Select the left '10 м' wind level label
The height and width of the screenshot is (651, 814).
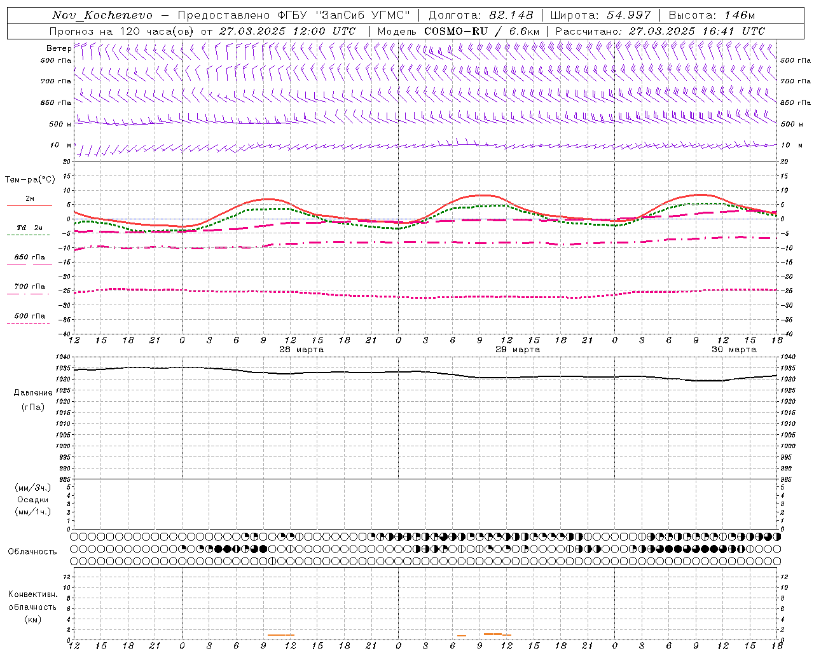[61, 145]
